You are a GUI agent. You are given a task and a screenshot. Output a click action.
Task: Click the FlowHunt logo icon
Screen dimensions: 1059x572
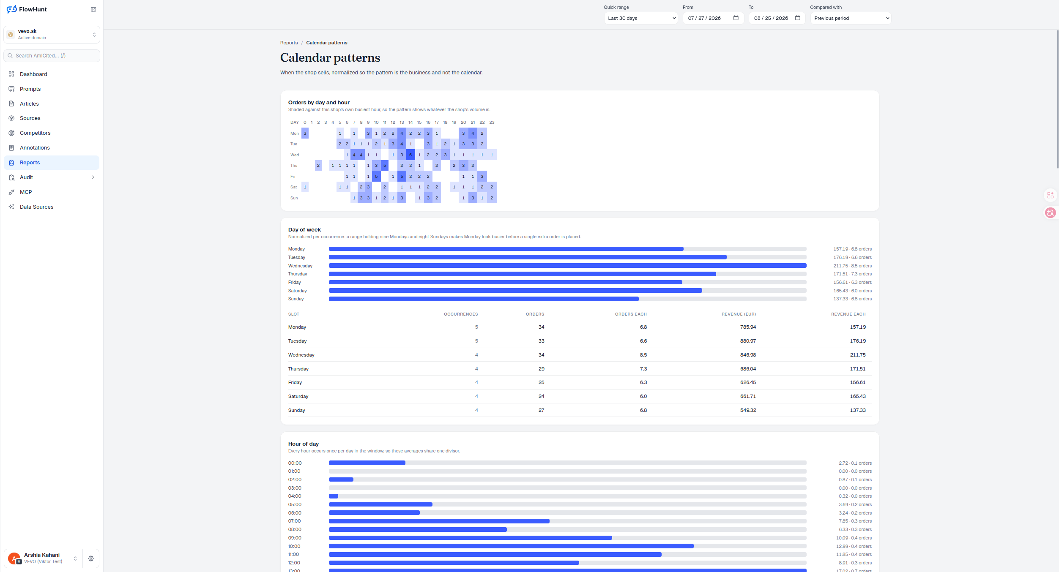(12, 9)
